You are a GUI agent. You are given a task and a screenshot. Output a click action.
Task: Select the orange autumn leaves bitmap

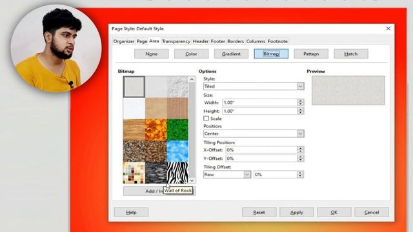click(156, 130)
